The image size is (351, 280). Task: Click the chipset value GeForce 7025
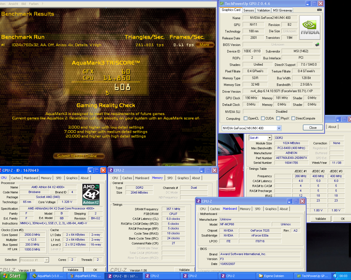point(260,231)
